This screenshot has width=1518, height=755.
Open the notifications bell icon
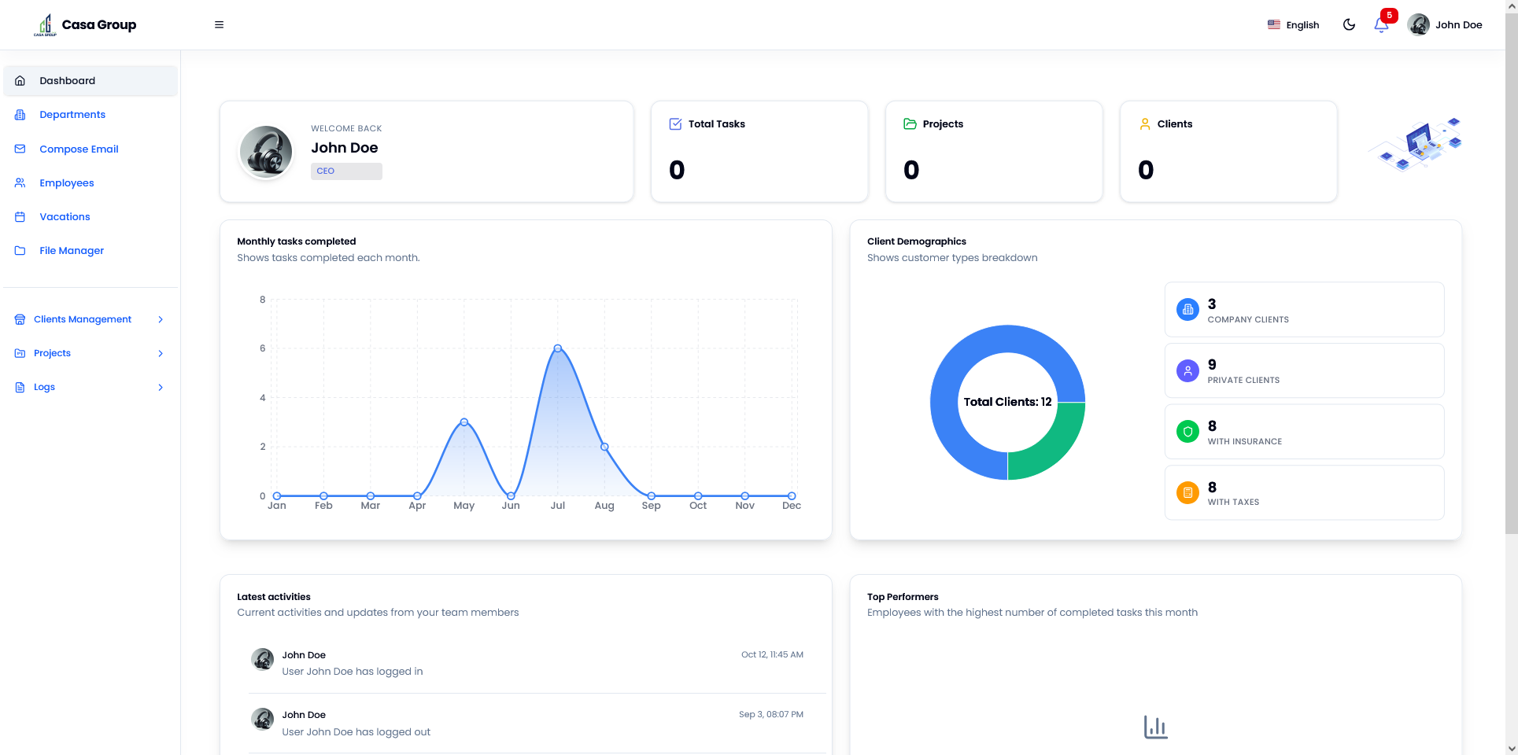click(1381, 25)
